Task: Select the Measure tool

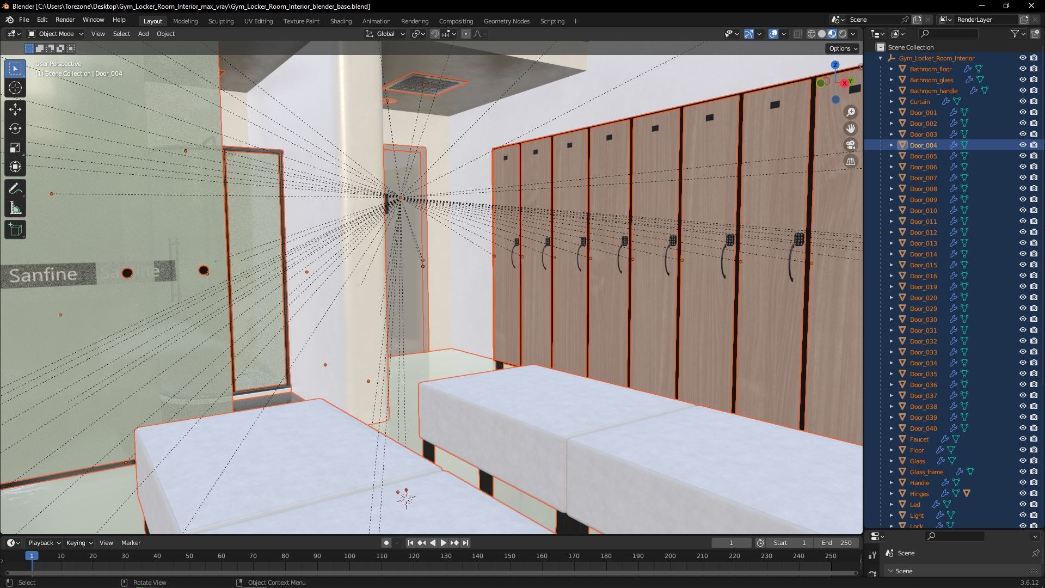Action: point(15,209)
